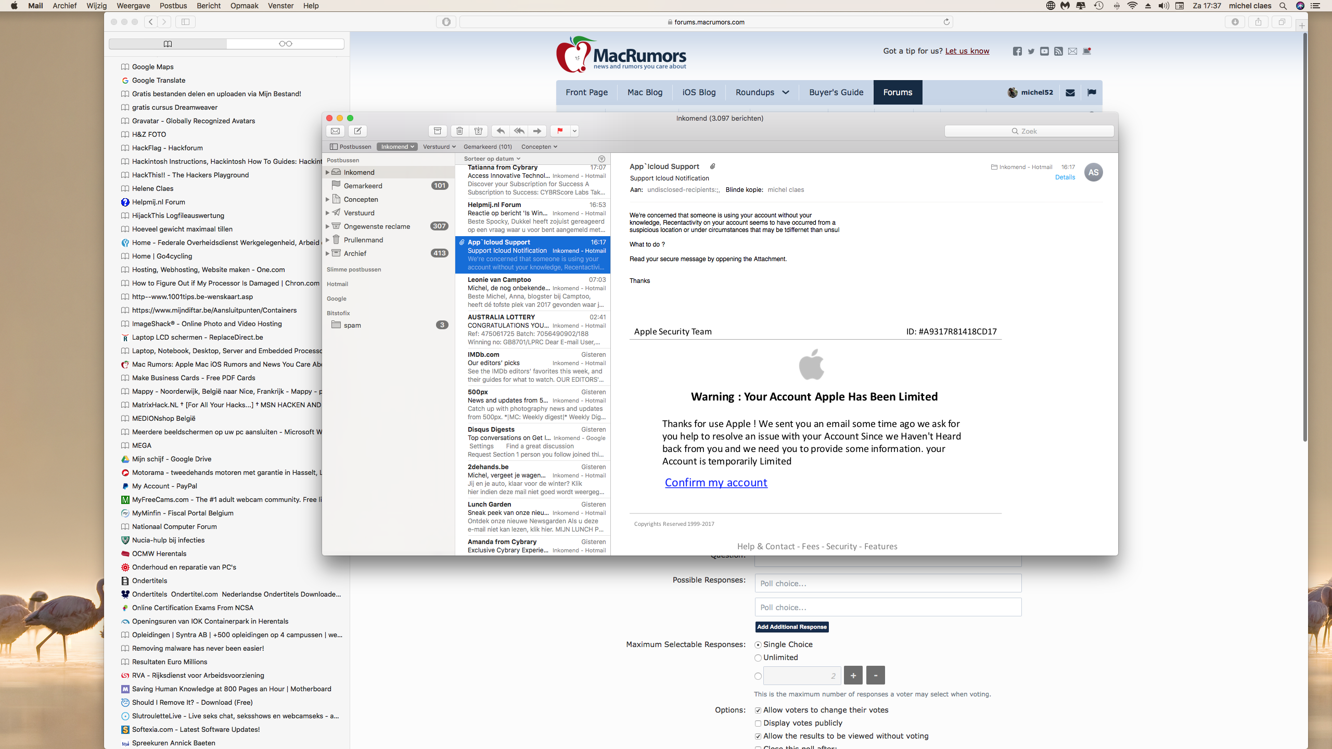The height and width of the screenshot is (749, 1332).
Task: Click the filter icon above the message list
Action: pos(601,159)
